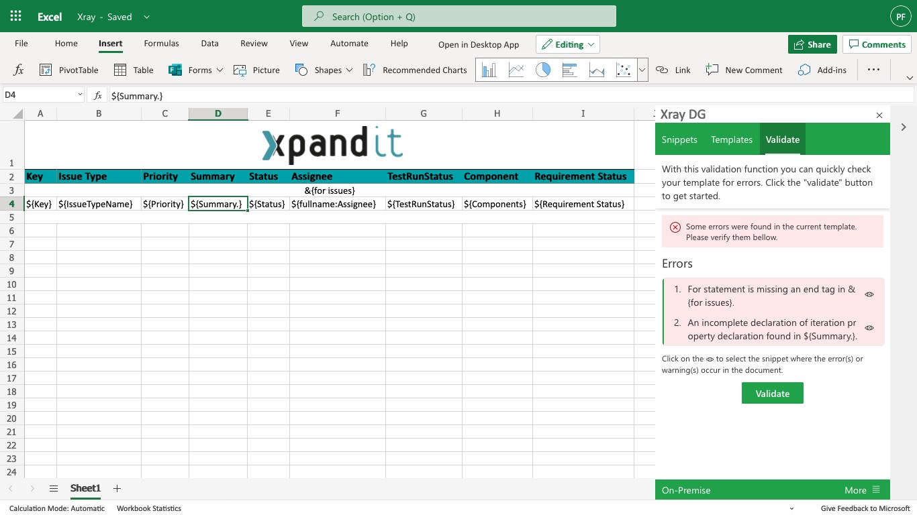
Task: Open the File menu
Action: (21, 43)
